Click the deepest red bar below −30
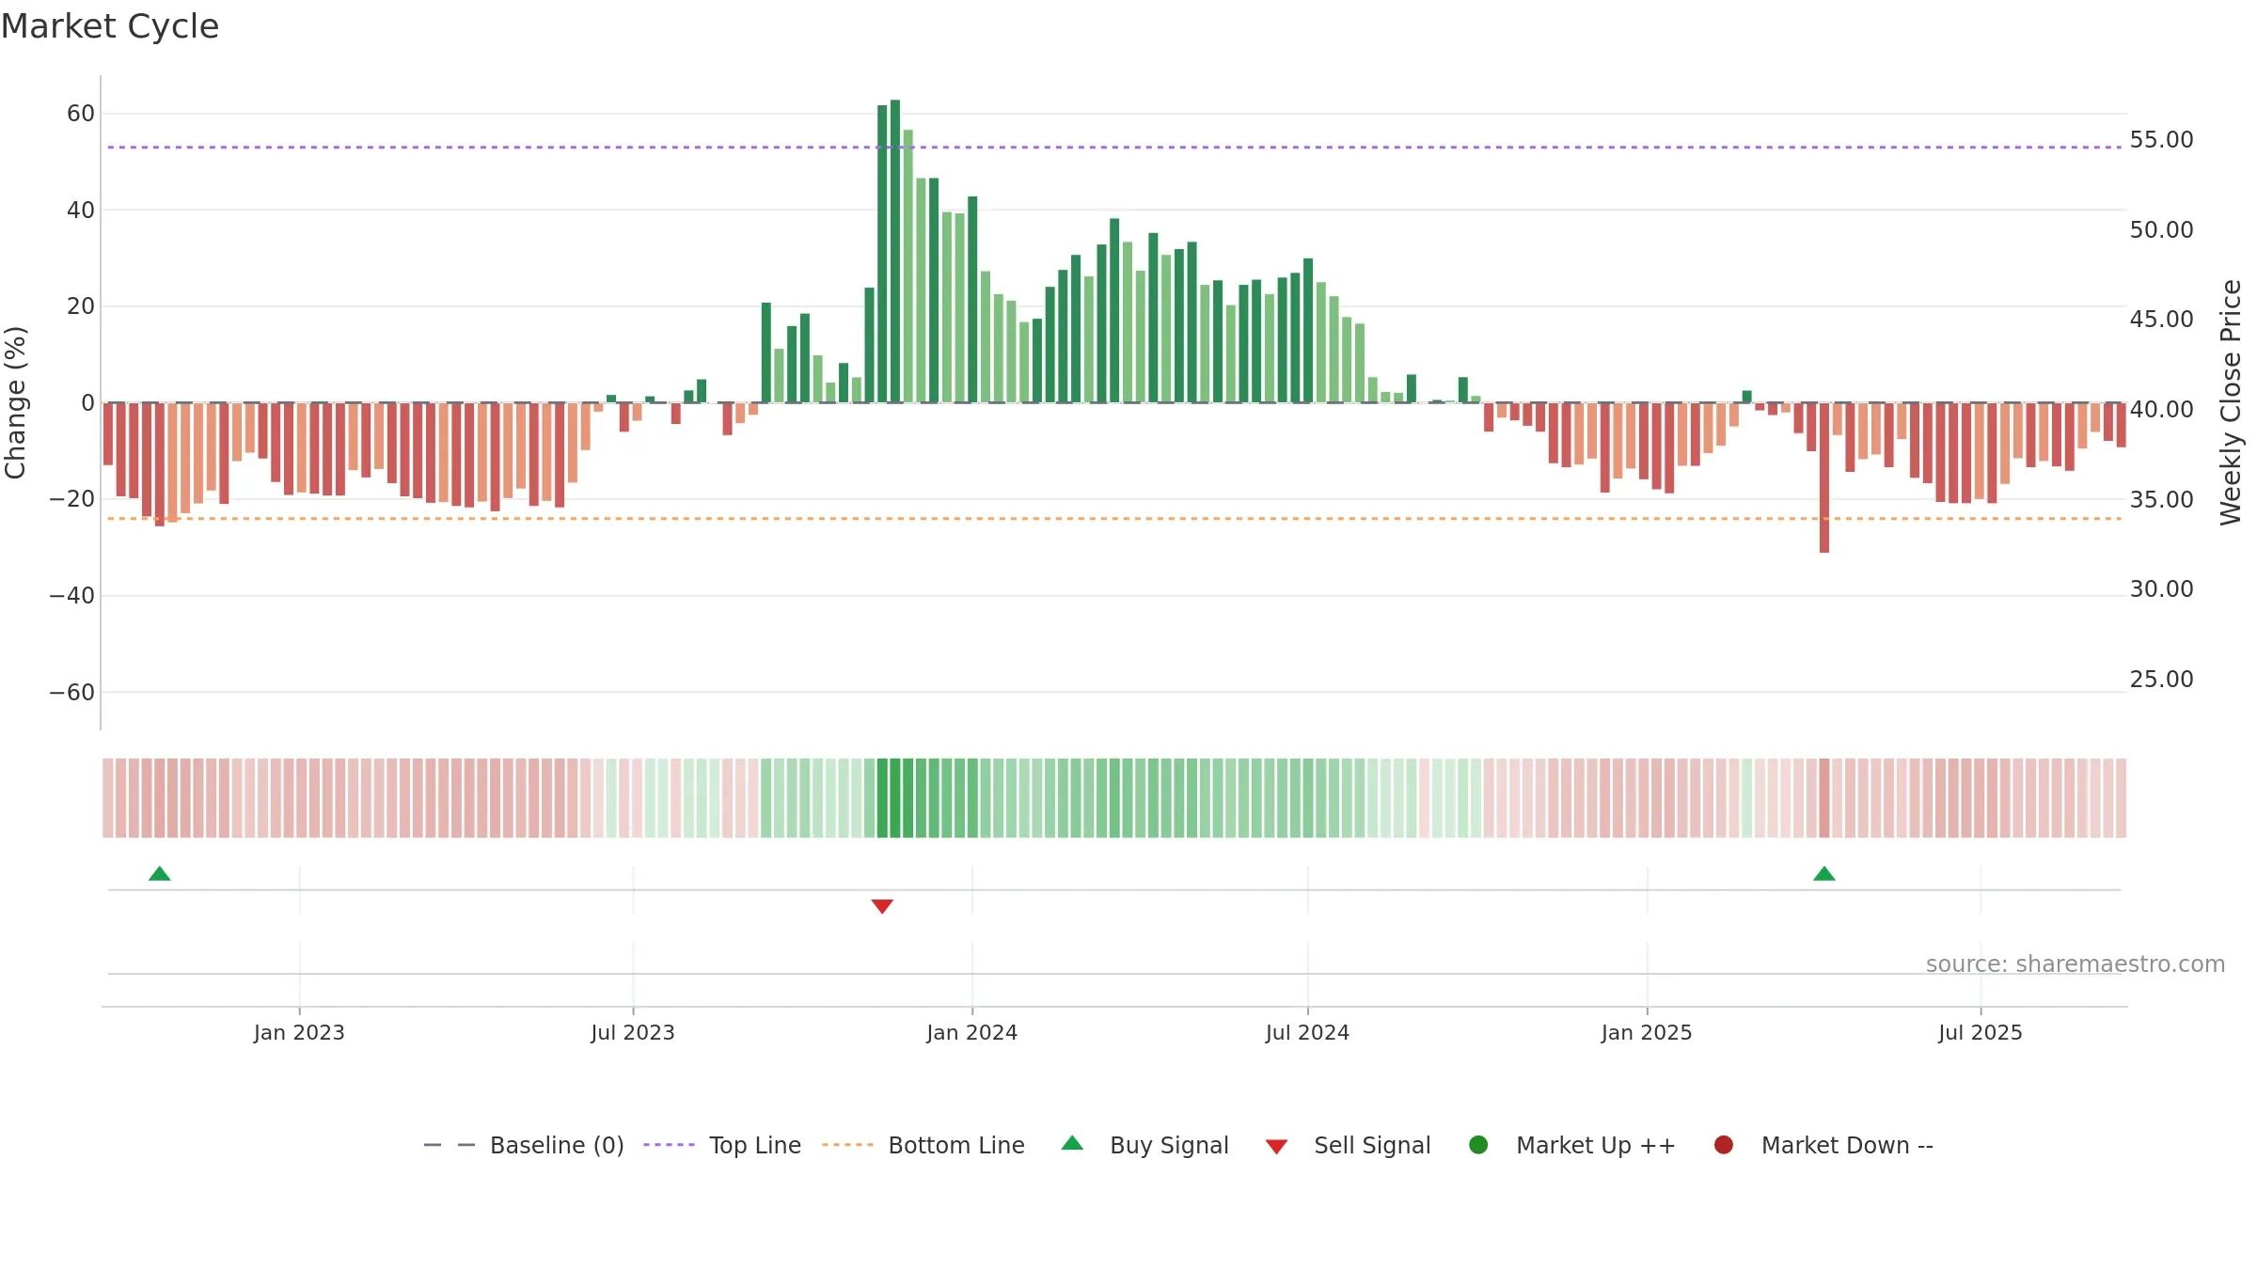2257x1269 pixels. [x=1824, y=478]
